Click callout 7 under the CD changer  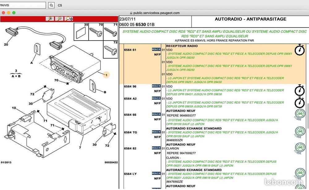(x=80, y=148)
